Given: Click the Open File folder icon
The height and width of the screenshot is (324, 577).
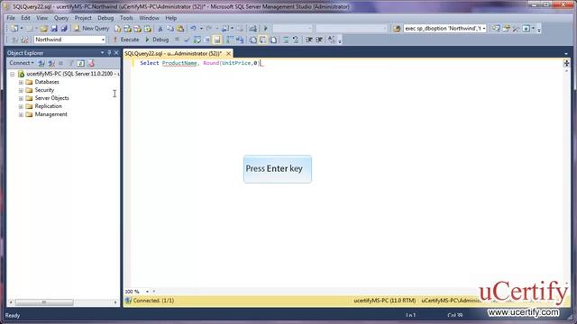Looking at the screenshot, I should [x=44, y=28].
